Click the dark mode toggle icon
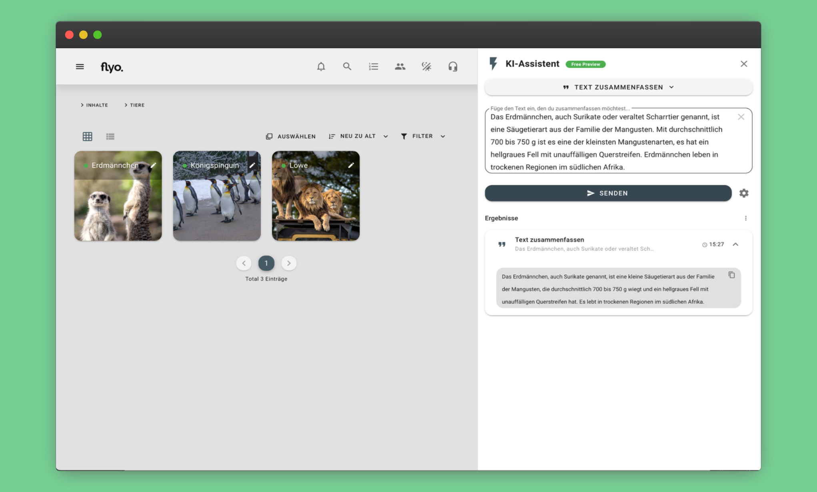This screenshot has height=492, width=817. click(426, 66)
